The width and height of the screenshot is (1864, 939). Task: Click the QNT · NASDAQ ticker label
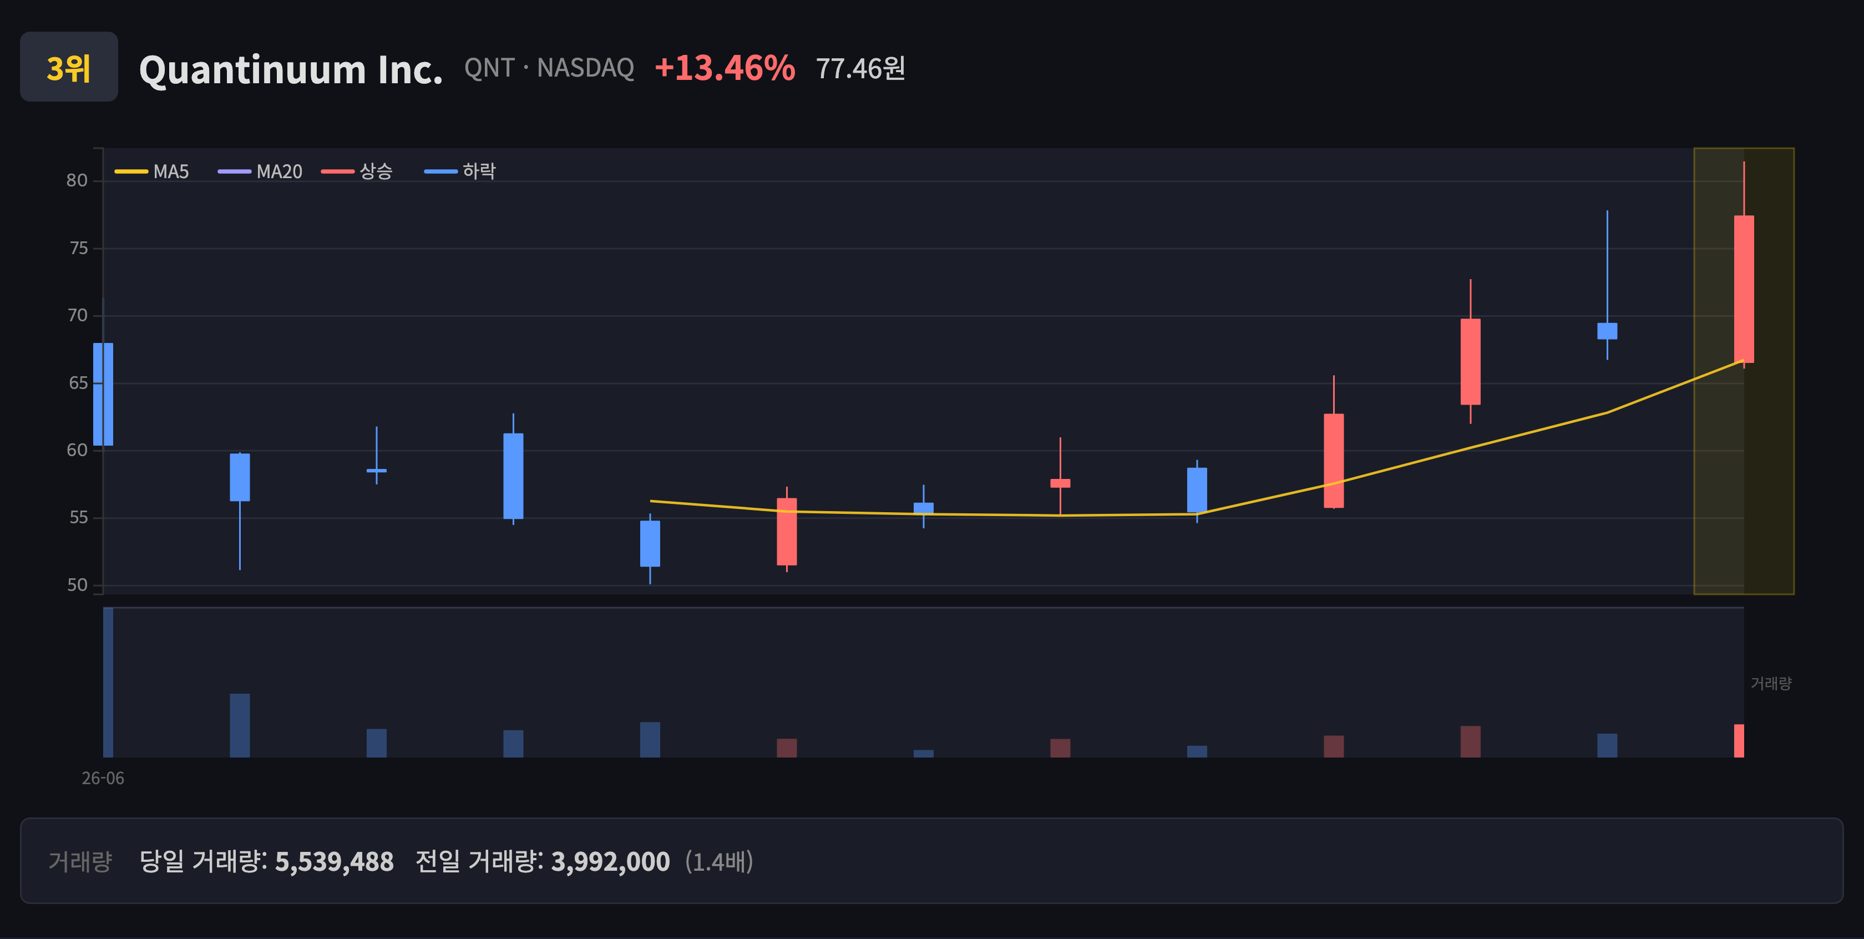tap(549, 68)
